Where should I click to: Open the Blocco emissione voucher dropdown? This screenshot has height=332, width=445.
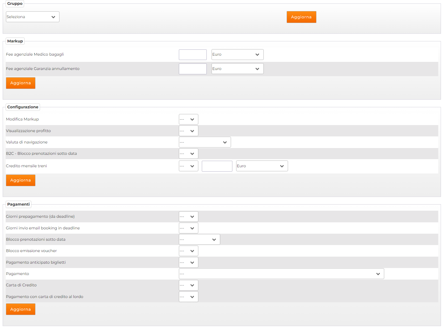[x=188, y=251]
